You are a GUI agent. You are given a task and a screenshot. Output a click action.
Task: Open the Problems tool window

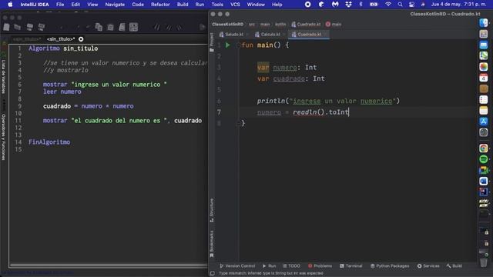[x=320, y=265]
